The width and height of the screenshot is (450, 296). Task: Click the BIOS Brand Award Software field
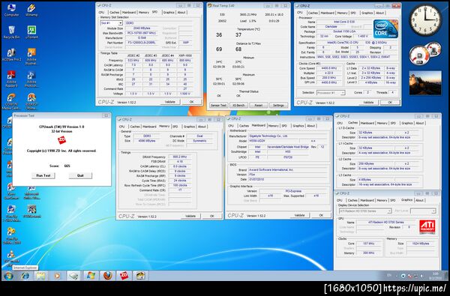point(288,170)
